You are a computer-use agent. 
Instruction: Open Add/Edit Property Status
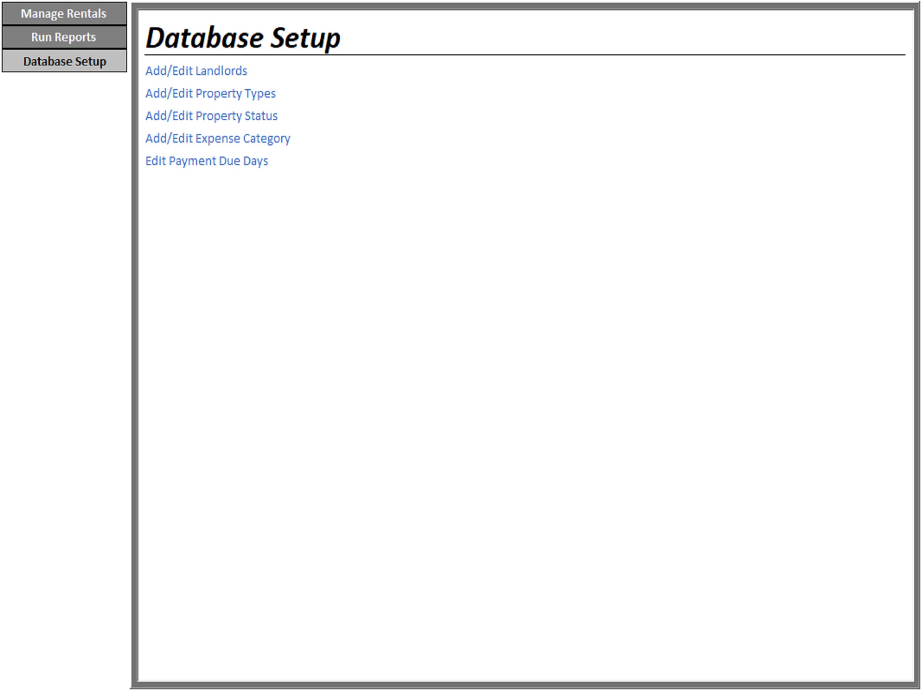pyautogui.click(x=212, y=116)
